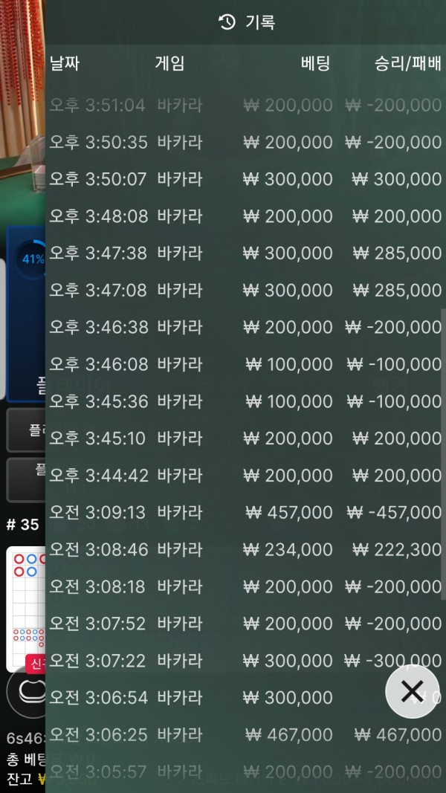This screenshot has height=793, width=446.
Task: Click the history clock icon beside 기록
Action: click(x=227, y=22)
